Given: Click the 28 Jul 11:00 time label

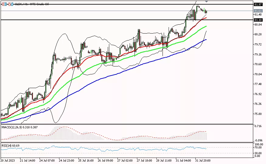Looking at the screenshot, I should (164, 161).
